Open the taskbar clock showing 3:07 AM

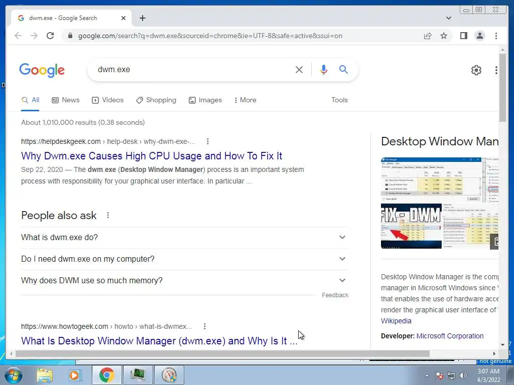pyautogui.click(x=488, y=375)
